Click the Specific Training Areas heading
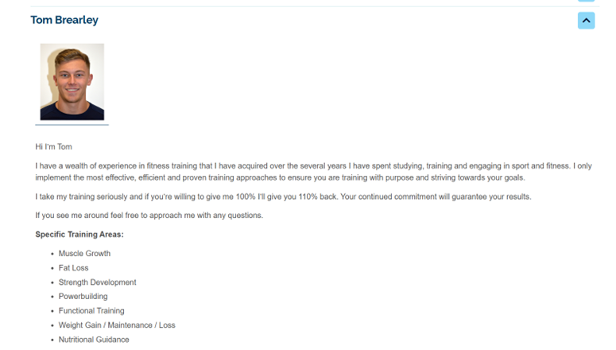This screenshot has width=616, height=350. point(79,235)
